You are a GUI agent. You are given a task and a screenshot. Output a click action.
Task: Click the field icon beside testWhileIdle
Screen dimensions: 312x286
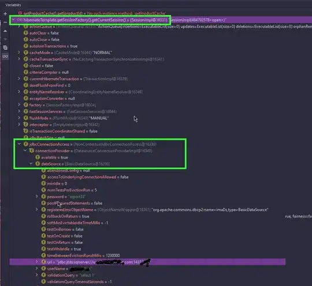pyautogui.click(x=43, y=249)
